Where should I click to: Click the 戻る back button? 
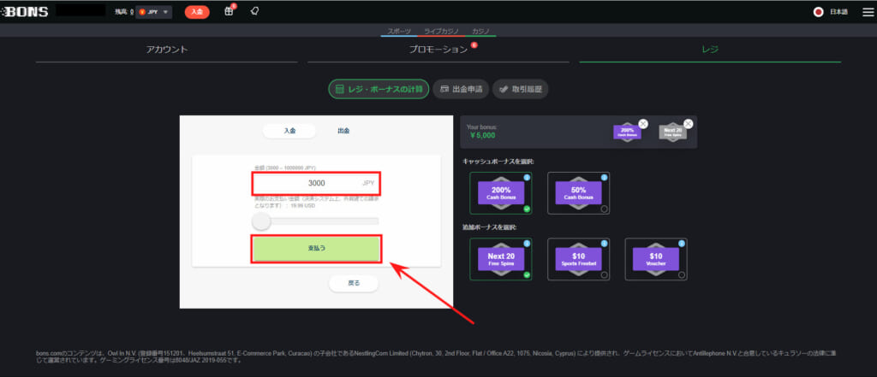353,283
